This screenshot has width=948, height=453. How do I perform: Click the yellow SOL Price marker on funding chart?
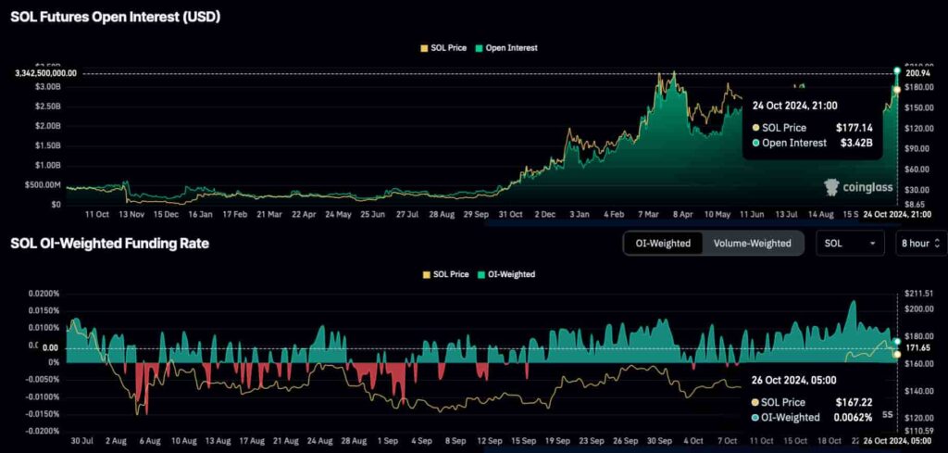click(x=896, y=354)
